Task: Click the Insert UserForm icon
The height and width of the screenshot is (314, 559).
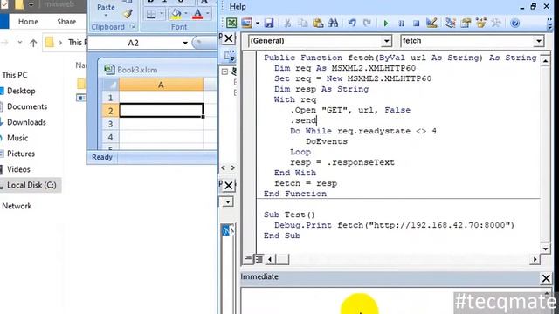Action: 246,24
